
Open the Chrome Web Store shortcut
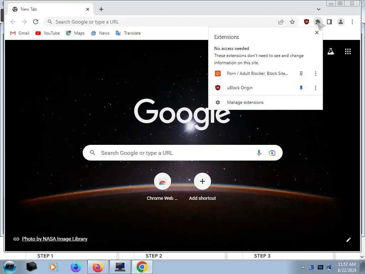coord(162,187)
